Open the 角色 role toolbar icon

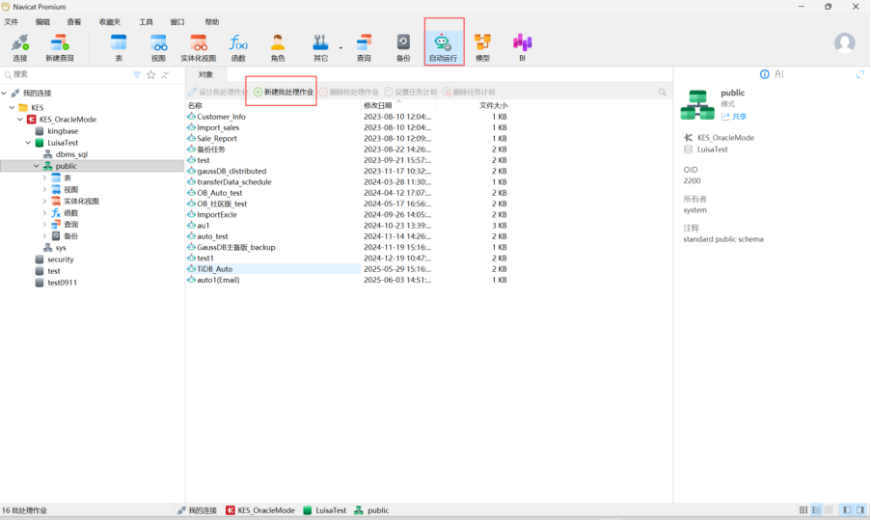278,45
